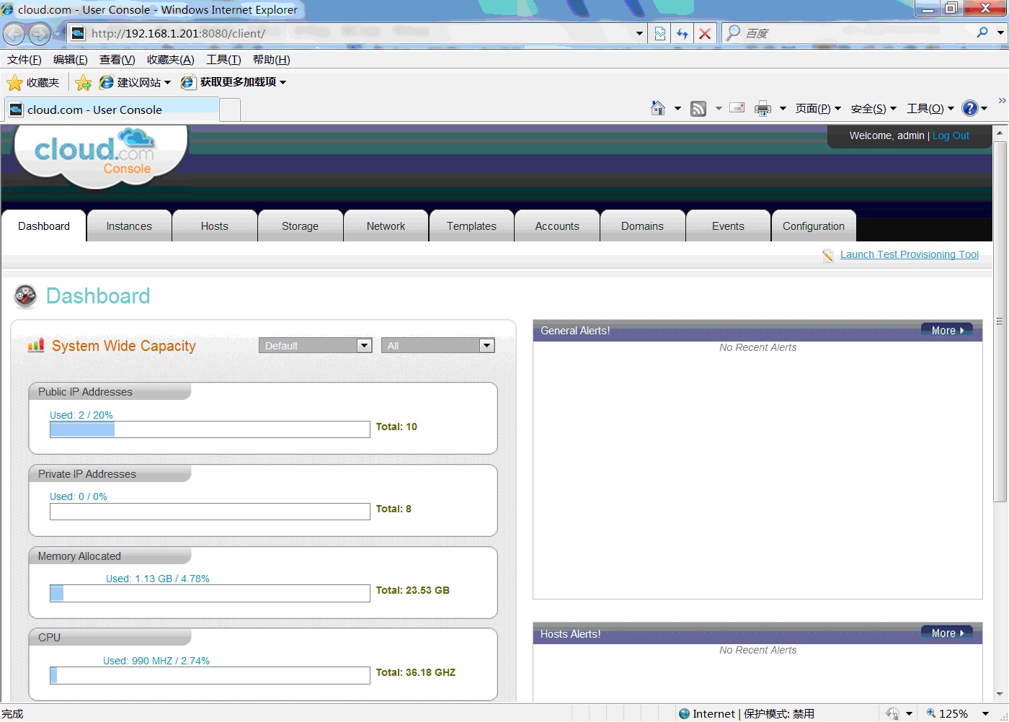Click the Add to Favorites Bar icon
The height and width of the screenshot is (722, 1009).
pos(84,82)
